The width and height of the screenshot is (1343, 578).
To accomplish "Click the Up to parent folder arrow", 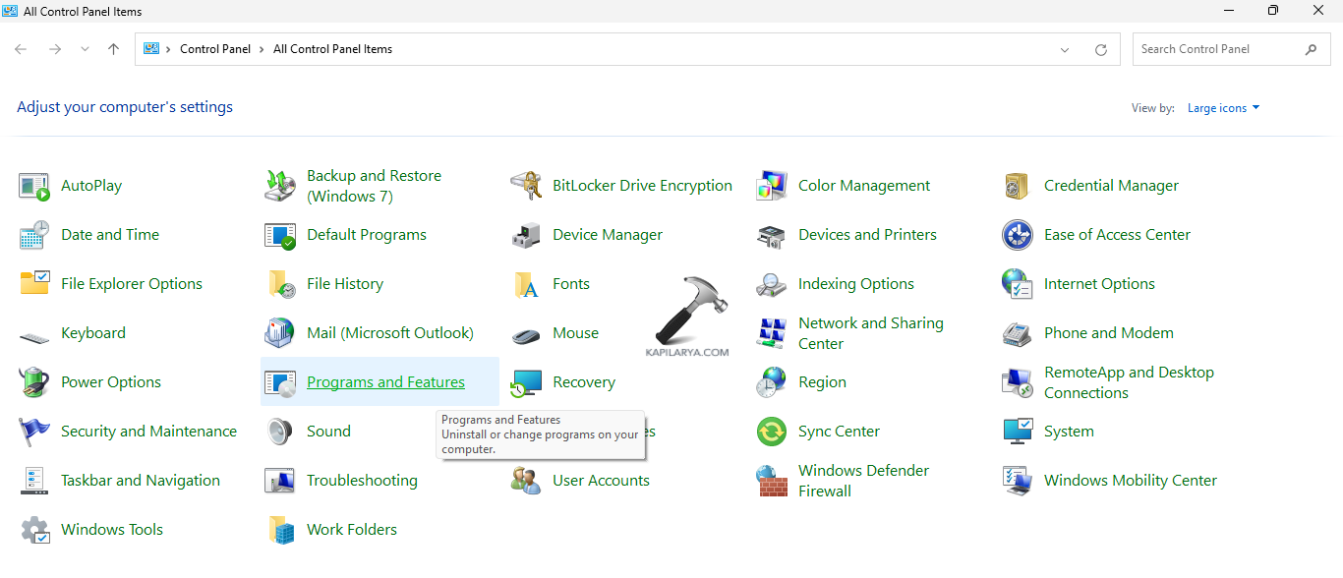I will click(114, 49).
